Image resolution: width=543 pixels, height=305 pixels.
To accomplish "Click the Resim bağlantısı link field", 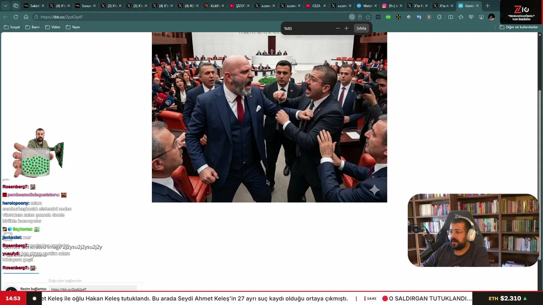I will click(x=93, y=289).
